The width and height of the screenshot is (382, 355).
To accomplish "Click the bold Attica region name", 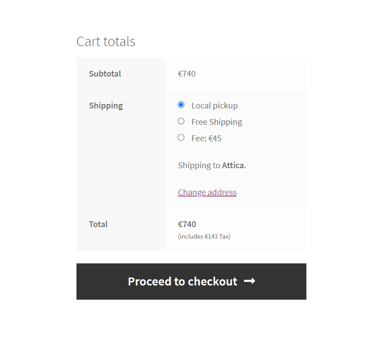I will 233,166.
